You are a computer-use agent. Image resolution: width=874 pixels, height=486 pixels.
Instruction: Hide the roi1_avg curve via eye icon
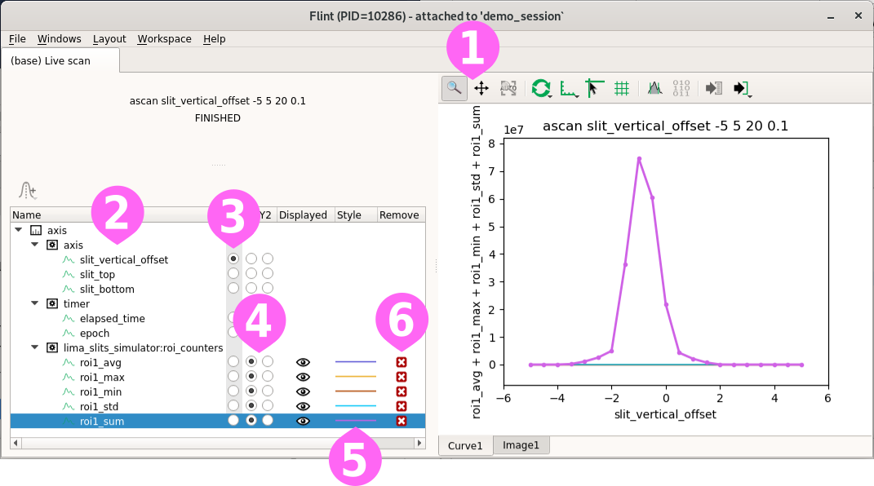pyautogui.click(x=303, y=362)
